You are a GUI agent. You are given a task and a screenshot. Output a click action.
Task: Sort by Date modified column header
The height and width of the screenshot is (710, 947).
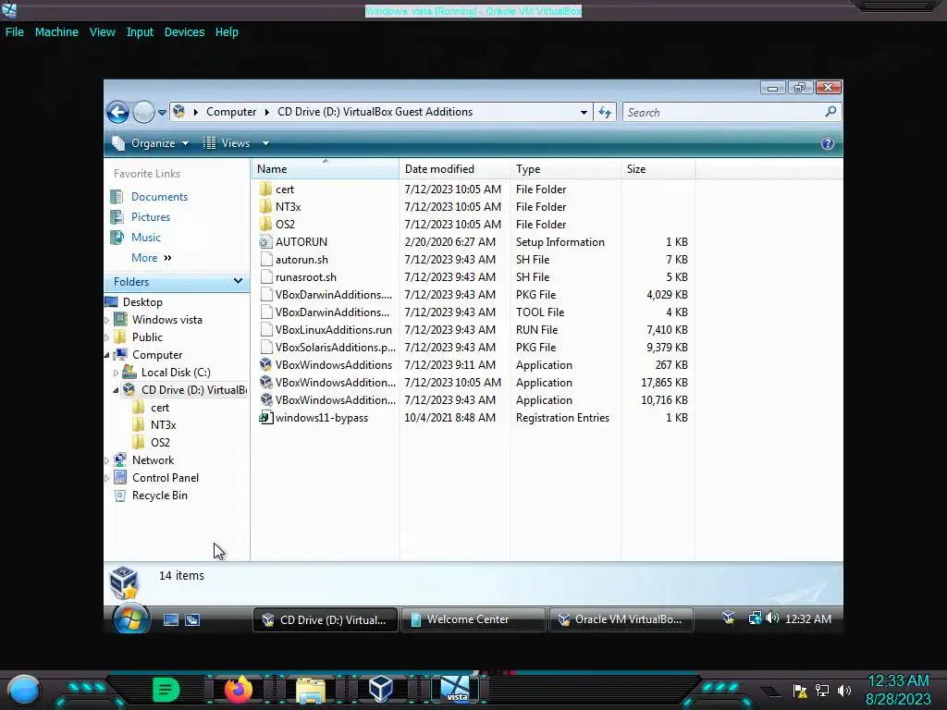[454, 169]
